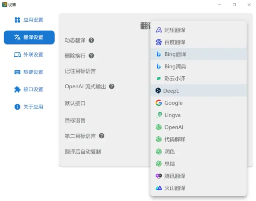
Task: Click the Baidu paw icon
Action: coord(158,42)
